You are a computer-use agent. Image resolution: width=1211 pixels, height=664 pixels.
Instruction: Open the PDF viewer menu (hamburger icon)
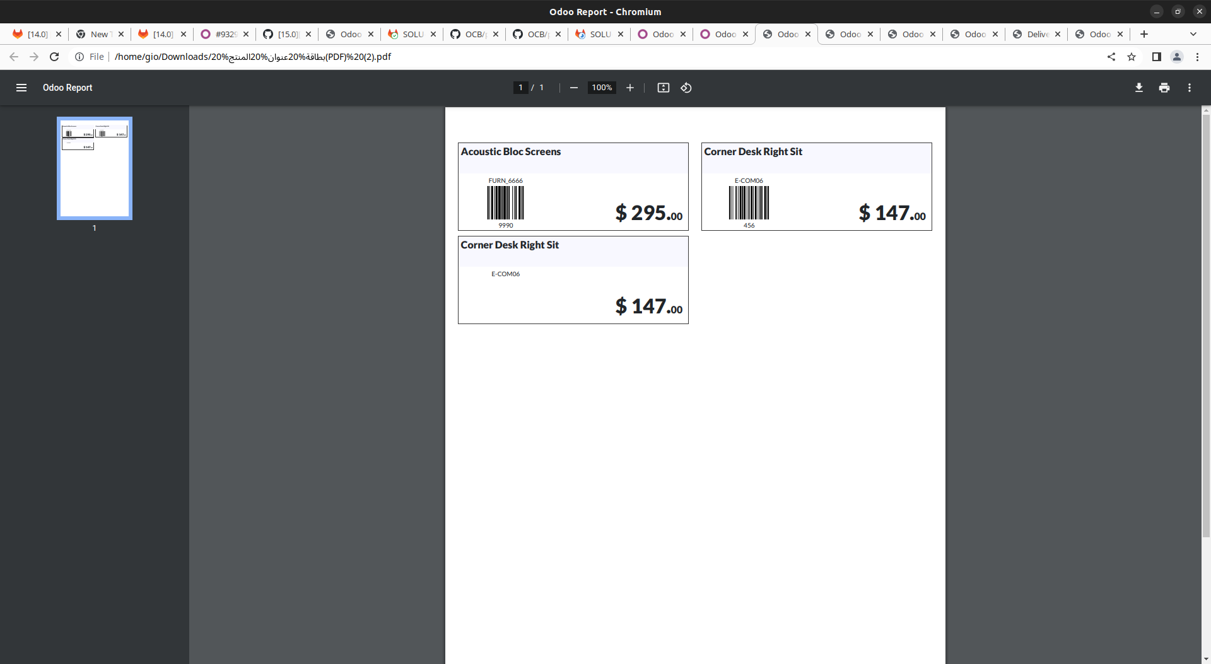(21, 88)
